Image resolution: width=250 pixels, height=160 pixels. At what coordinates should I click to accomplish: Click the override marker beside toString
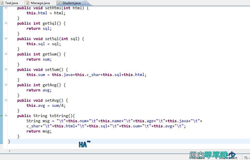coord(1,116)
